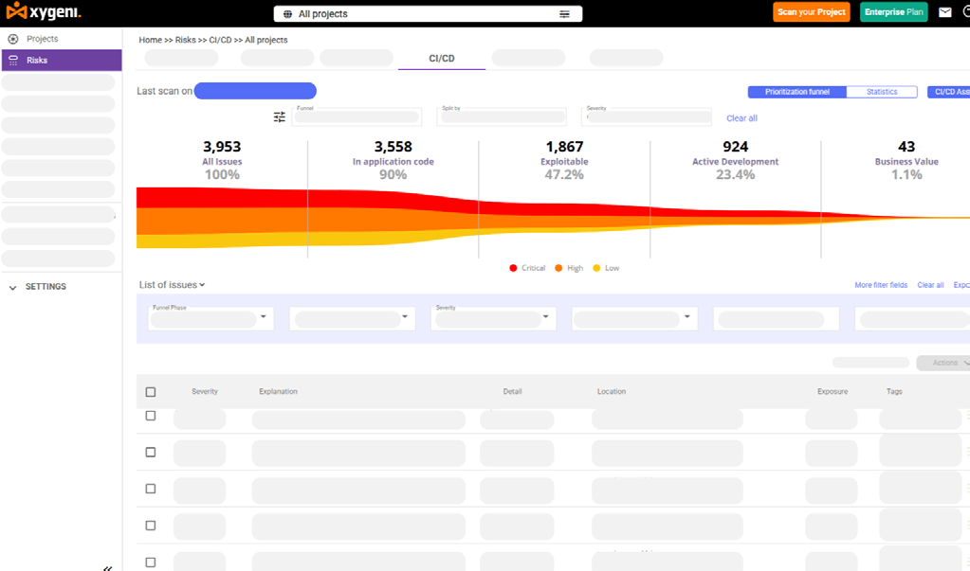
Task: Click the globe icon in project selector
Action: coord(287,14)
